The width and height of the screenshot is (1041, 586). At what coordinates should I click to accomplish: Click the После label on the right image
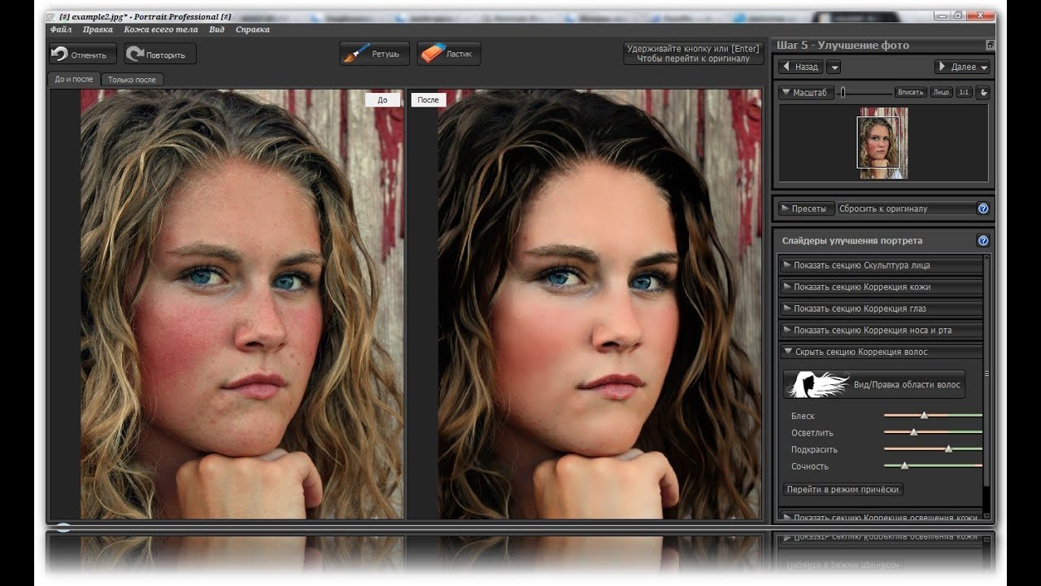coord(429,100)
